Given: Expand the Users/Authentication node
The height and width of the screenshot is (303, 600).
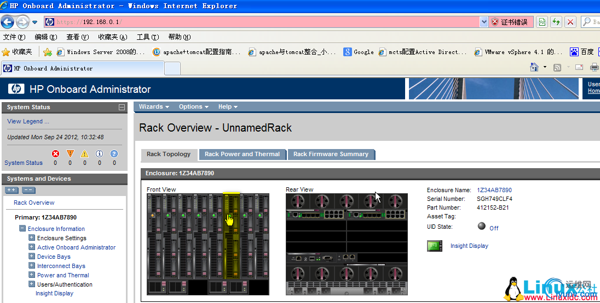Looking at the screenshot, I should pyautogui.click(x=32, y=284).
